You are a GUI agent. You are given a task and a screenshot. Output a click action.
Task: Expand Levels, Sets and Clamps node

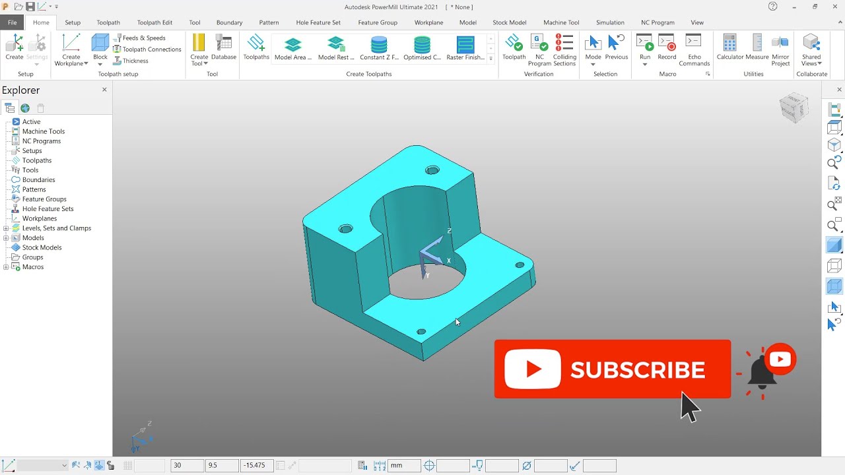pos(6,228)
